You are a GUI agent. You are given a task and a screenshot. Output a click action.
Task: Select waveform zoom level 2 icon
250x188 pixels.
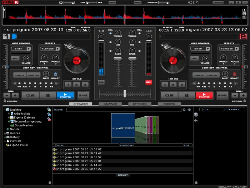(x=244, y=14)
